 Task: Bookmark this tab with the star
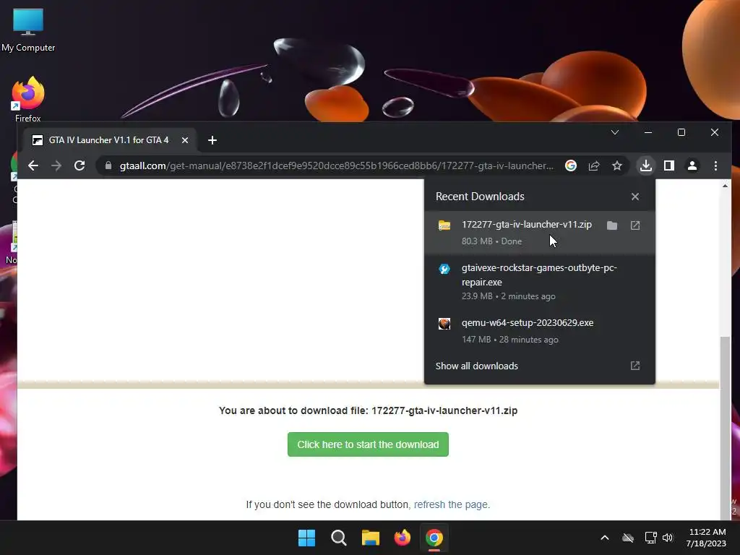tap(617, 165)
